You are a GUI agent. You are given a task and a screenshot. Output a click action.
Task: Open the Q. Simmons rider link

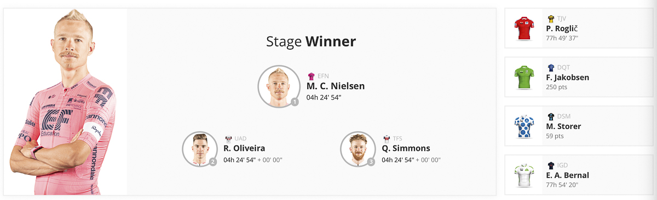pyautogui.click(x=406, y=148)
